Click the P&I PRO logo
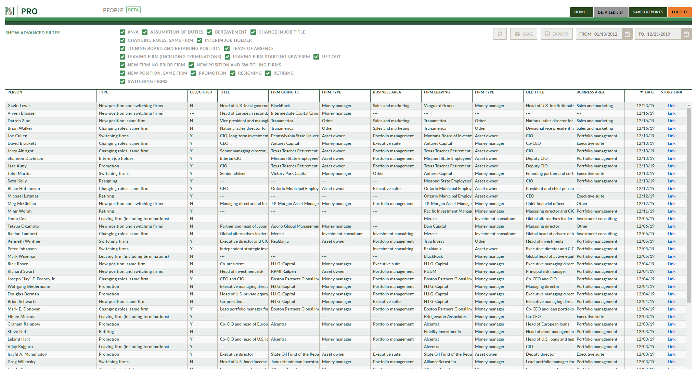This screenshot has width=697, height=369. click(x=21, y=11)
